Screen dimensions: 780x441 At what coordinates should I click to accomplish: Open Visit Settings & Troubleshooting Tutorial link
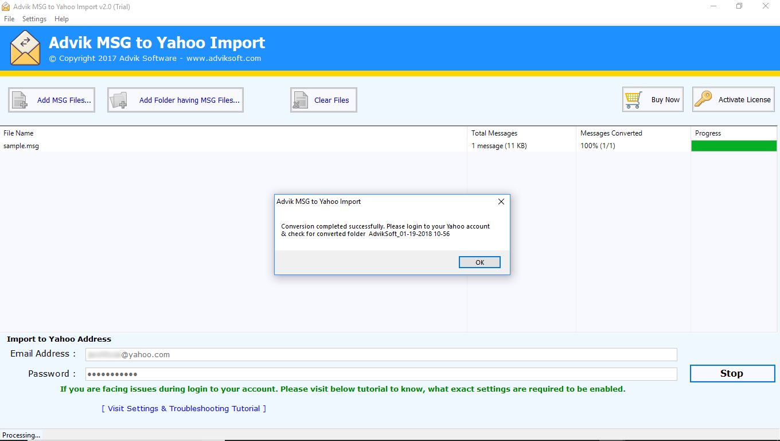(x=184, y=409)
